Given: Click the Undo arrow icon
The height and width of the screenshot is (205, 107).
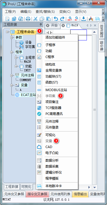Looking at the screenshot, I should (x=56, y=19).
